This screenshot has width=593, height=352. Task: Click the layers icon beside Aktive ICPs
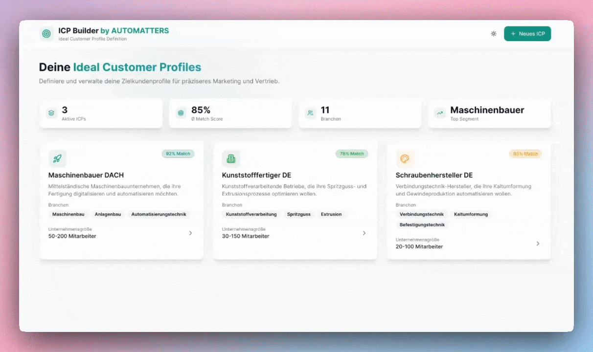[x=52, y=113]
